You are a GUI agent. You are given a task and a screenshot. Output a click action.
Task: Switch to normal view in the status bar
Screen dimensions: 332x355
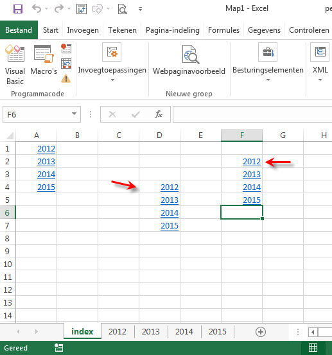point(313,348)
